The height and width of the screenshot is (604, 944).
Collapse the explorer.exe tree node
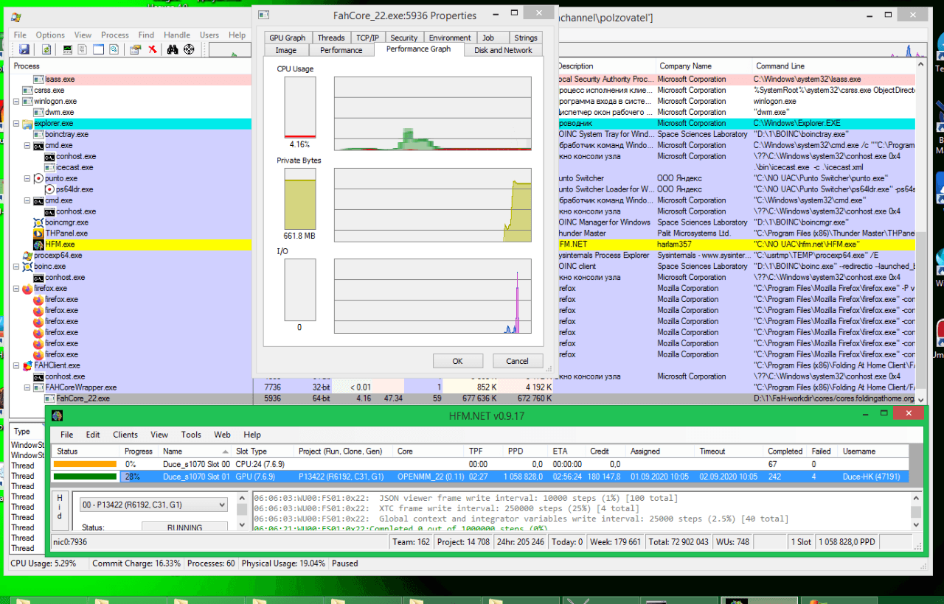(x=17, y=124)
